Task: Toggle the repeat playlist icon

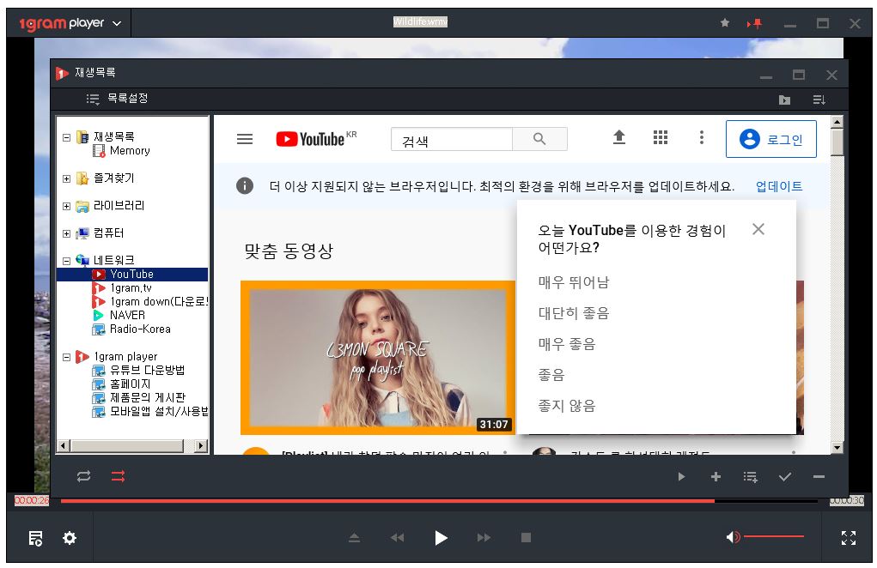Action: (x=84, y=476)
